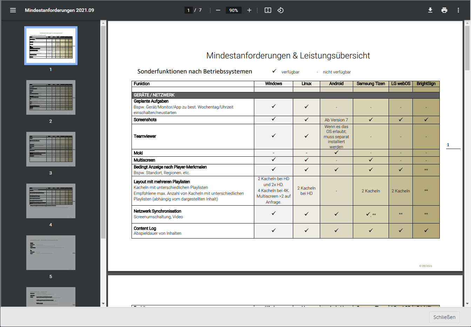
Task: Click the document's vertical scrollbar down arrow
Action: [x=467, y=304]
